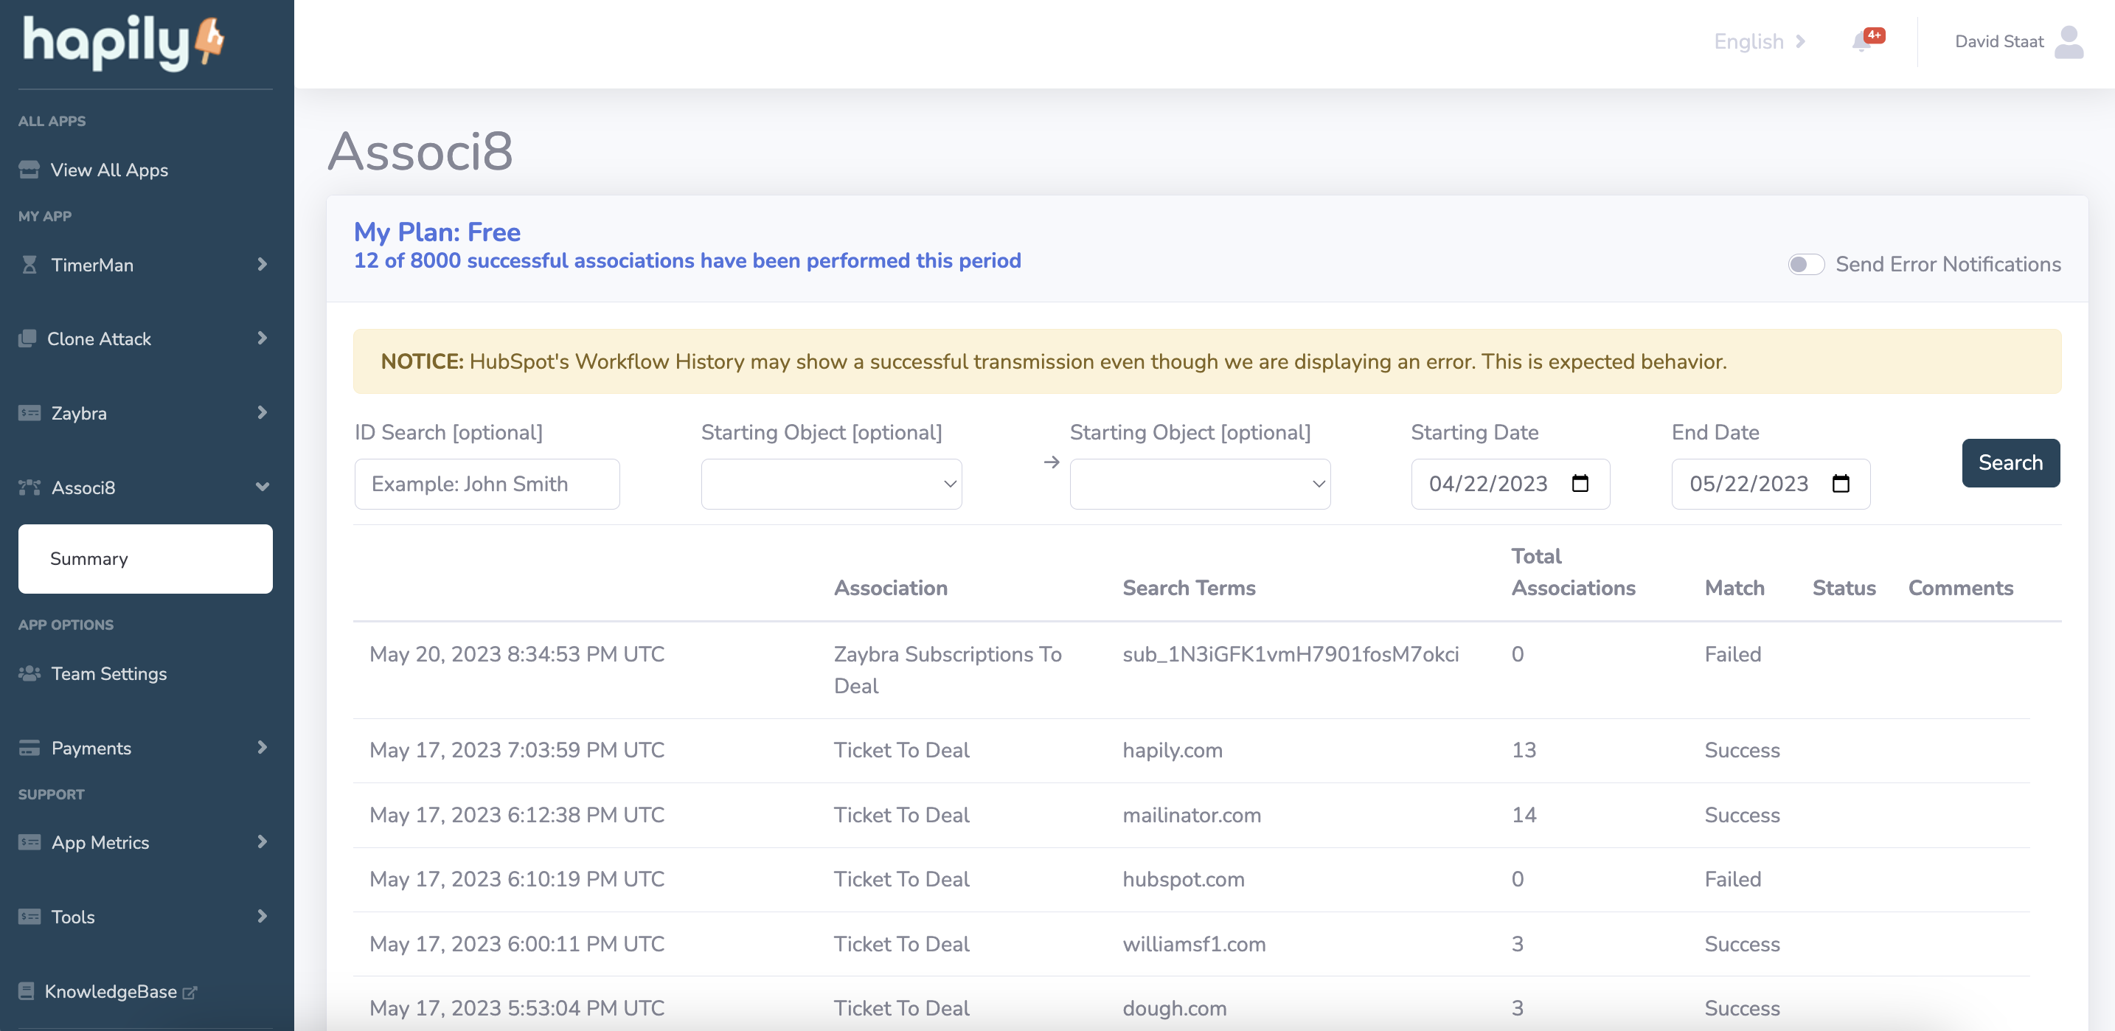The height and width of the screenshot is (1031, 2115).
Task: Click the notification bell icon
Action: coord(1861,42)
